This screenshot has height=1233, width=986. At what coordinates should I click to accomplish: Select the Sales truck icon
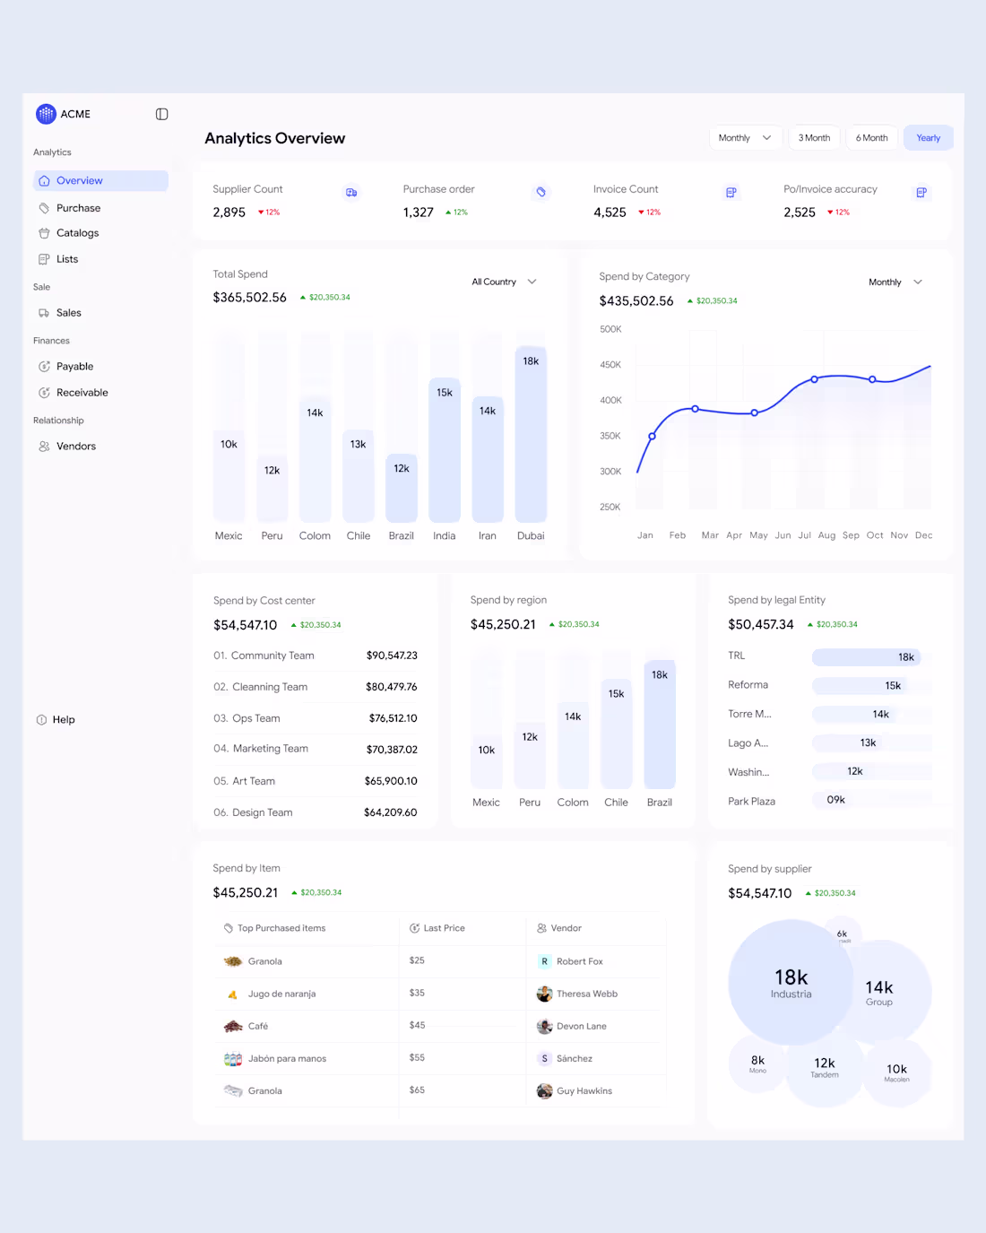coord(44,312)
